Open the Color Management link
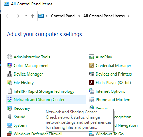143x137 pixels. 31,66
